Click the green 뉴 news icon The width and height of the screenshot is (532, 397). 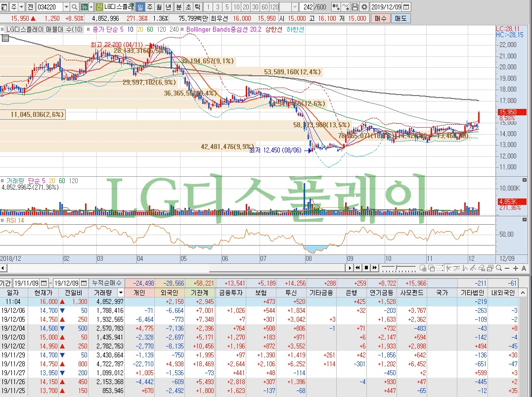[84, 7]
